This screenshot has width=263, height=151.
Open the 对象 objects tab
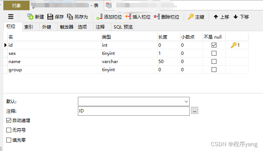[x=16, y=6]
